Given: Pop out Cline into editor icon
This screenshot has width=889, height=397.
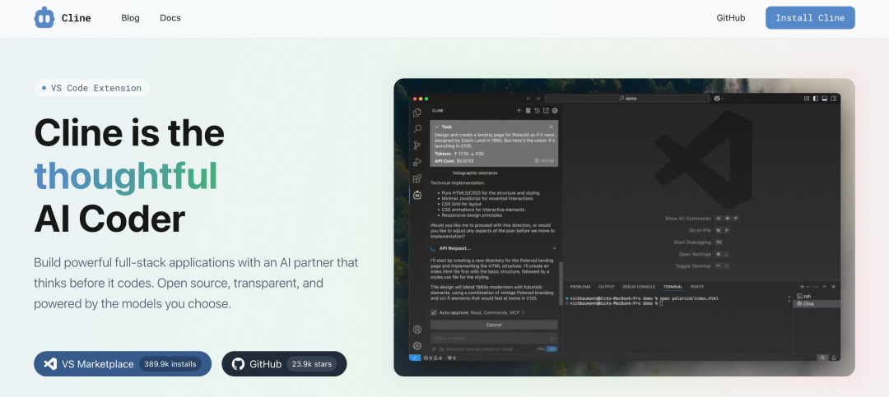Looking at the screenshot, I should tap(546, 110).
